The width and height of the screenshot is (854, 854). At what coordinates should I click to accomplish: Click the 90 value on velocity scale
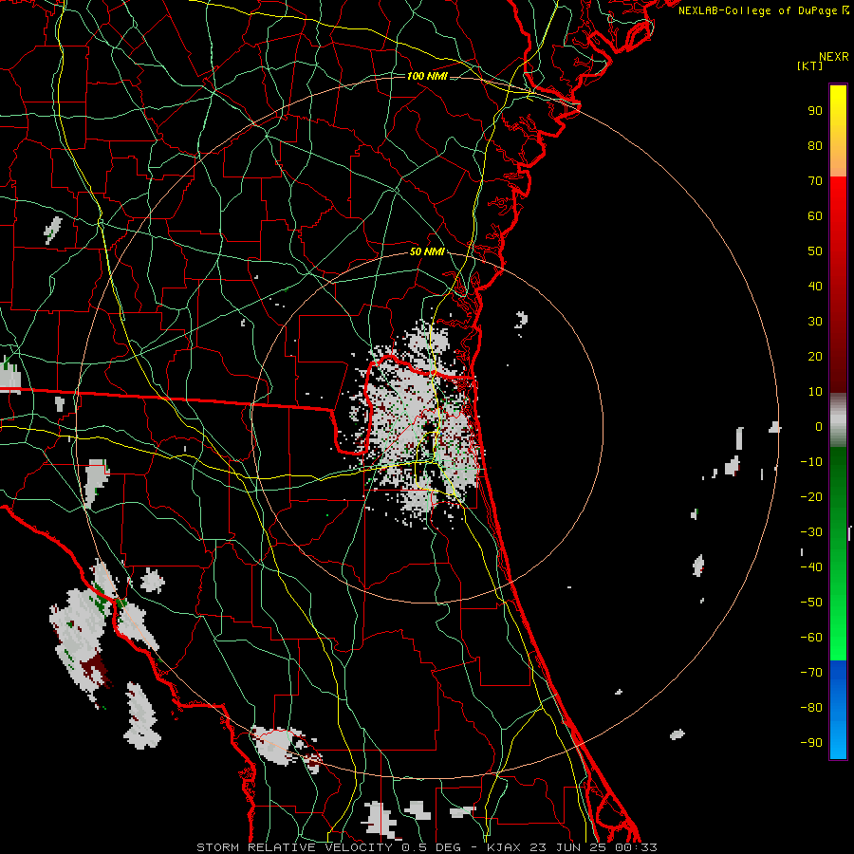815,111
